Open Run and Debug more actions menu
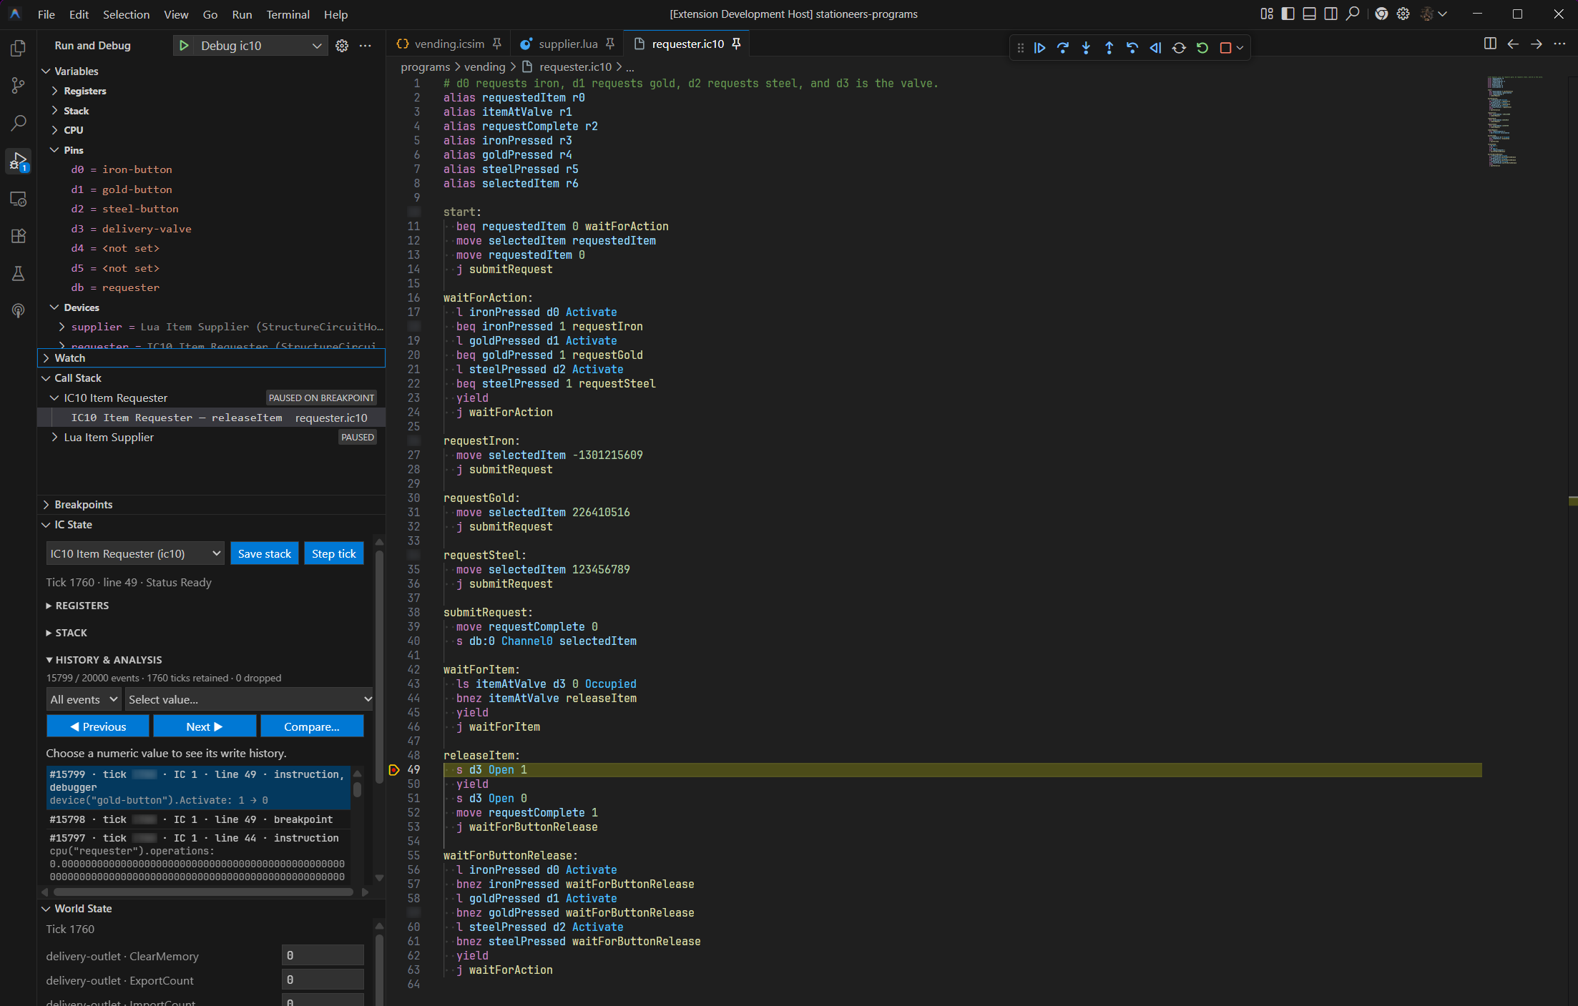Screen dimensions: 1578x1006 pyautogui.click(x=366, y=46)
